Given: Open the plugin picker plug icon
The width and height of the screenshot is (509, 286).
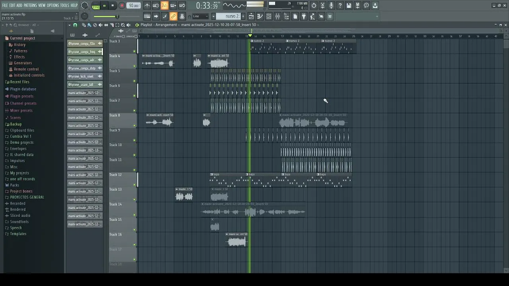Looking at the screenshot, I should click(304, 16).
